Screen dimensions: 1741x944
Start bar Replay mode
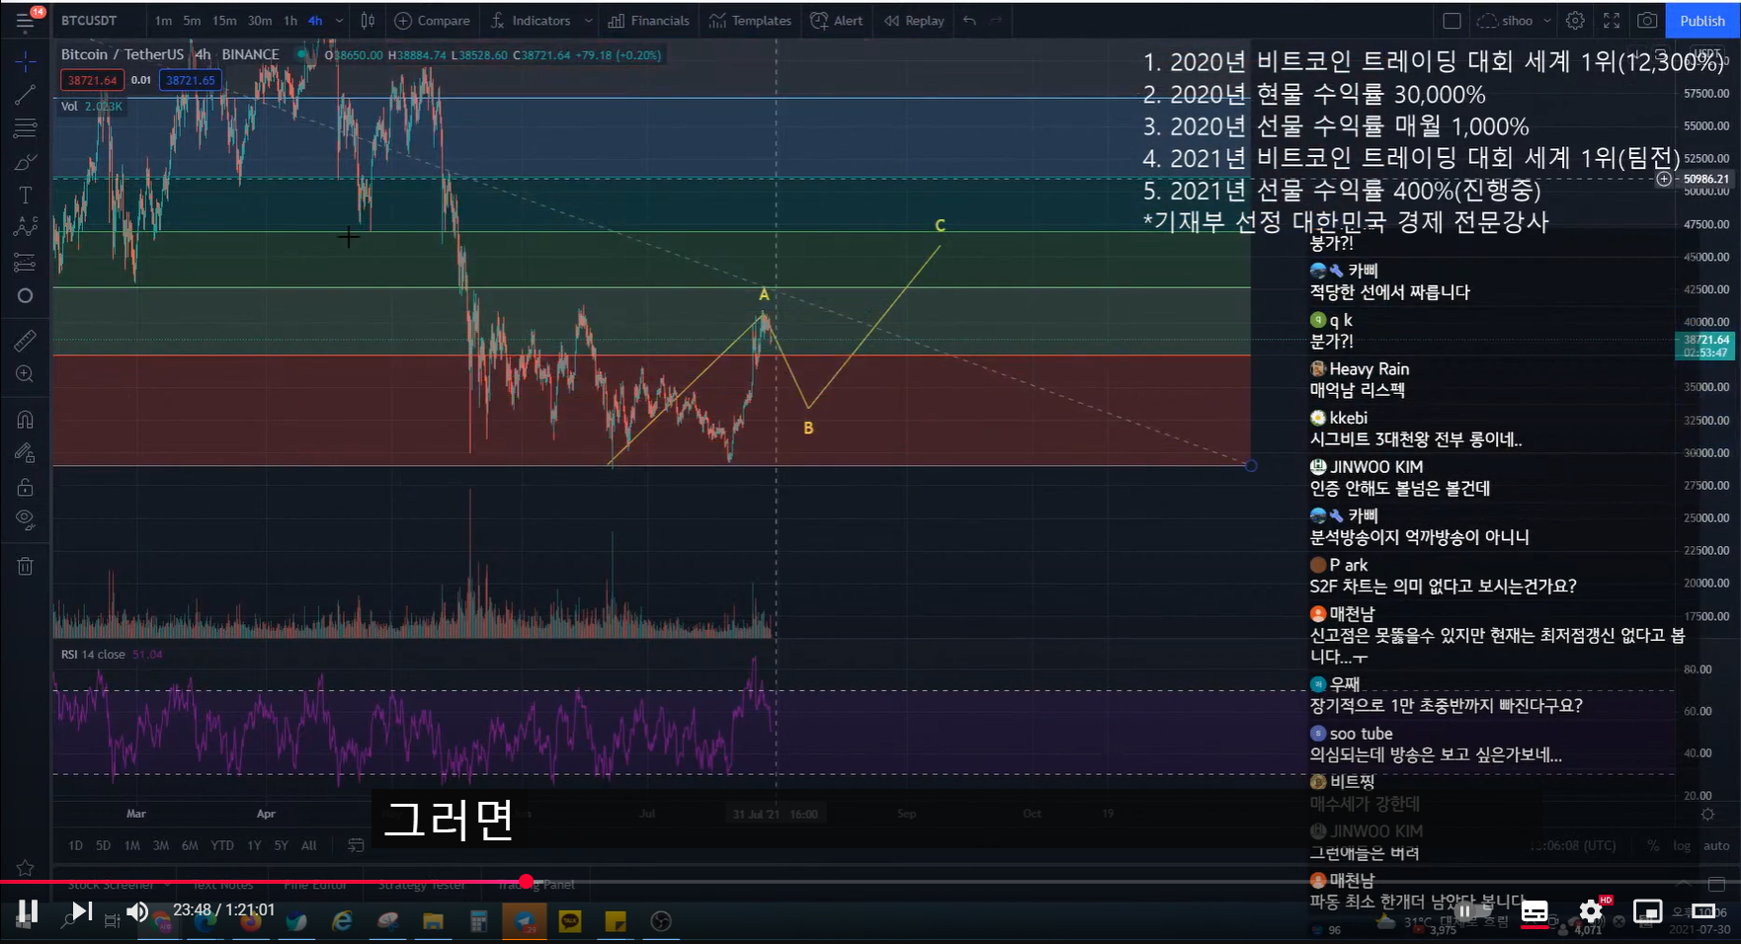click(914, 21)
